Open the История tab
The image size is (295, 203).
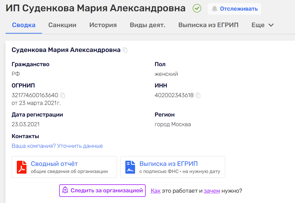[103, 25]
